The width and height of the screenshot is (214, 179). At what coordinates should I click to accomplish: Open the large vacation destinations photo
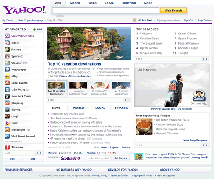coord(89,43)
